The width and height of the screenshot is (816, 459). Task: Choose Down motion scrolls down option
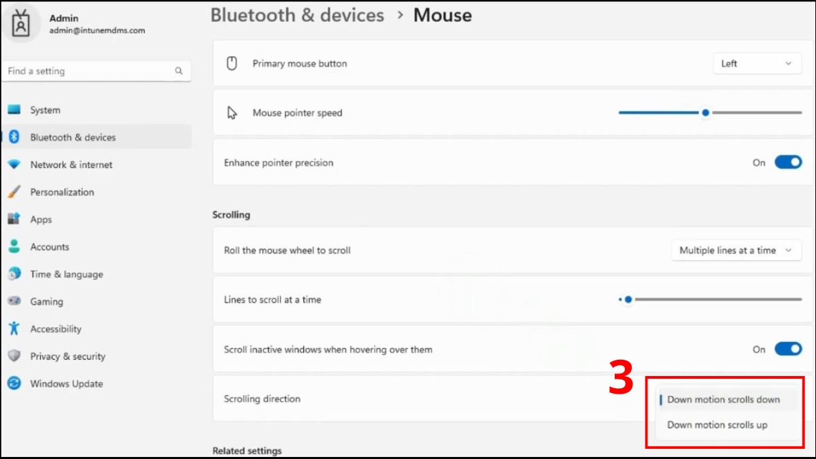pos(724,399)
